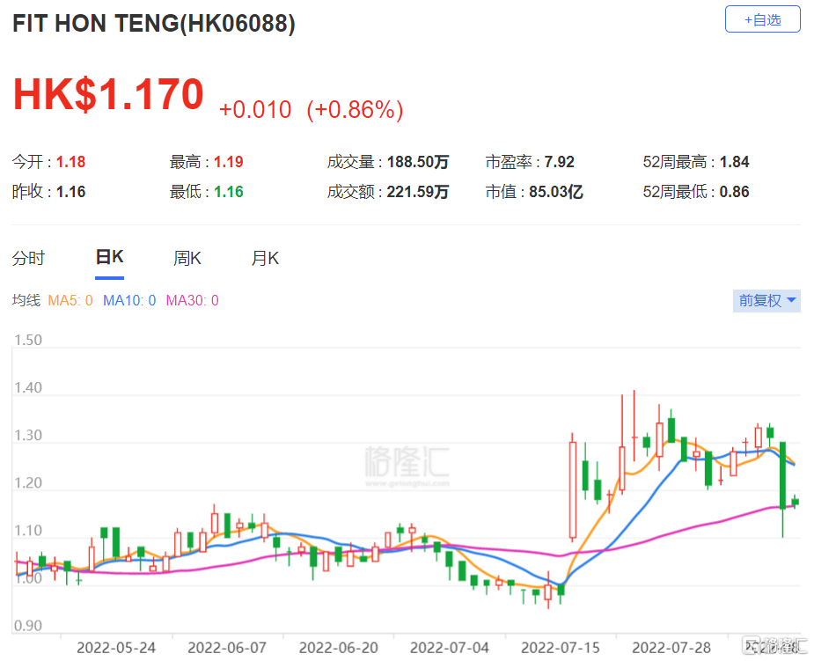
Task: Click the 1.10 price axis label
Action: coord(28,531)
